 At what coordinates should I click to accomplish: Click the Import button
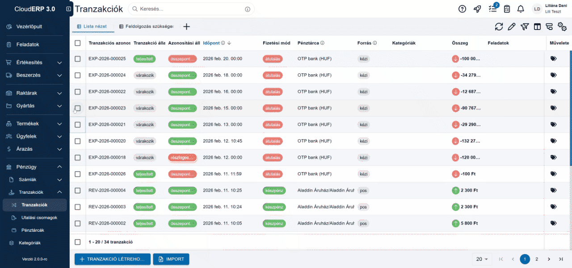point(171,259)
